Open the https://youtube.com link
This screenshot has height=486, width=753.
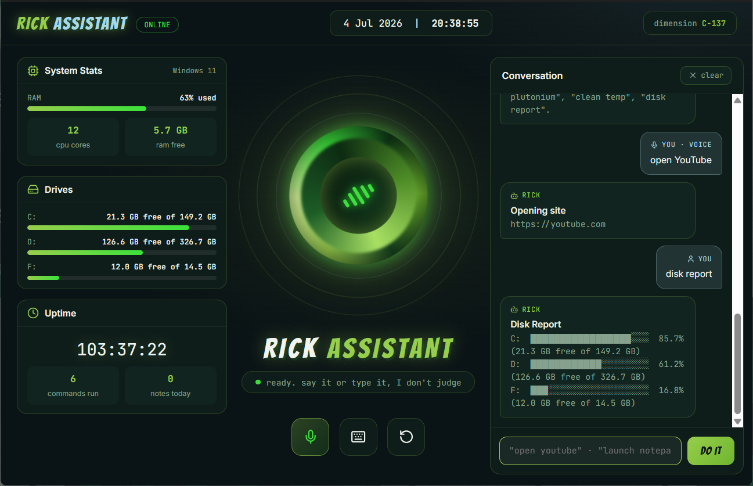click(558, 224)
